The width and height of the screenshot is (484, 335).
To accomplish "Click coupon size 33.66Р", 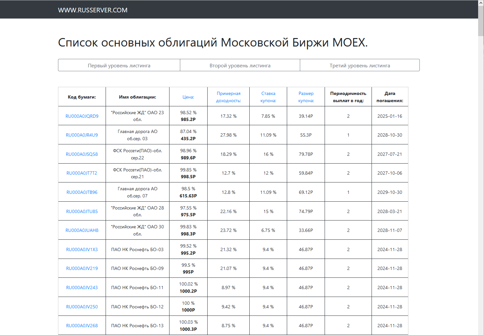I will 306,230.
